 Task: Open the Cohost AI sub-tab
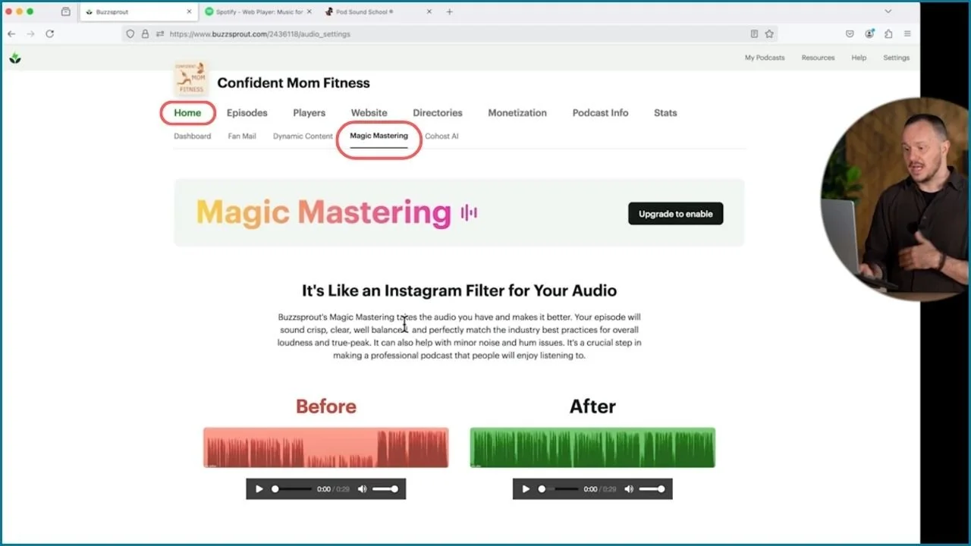click(442, 136)
